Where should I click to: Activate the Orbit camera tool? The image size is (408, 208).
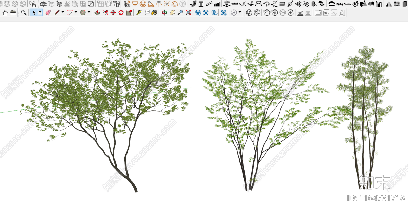tap(164, 12)
